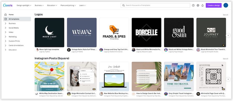
Task: Click See all for Logos
Action: (x=225, y=15)
